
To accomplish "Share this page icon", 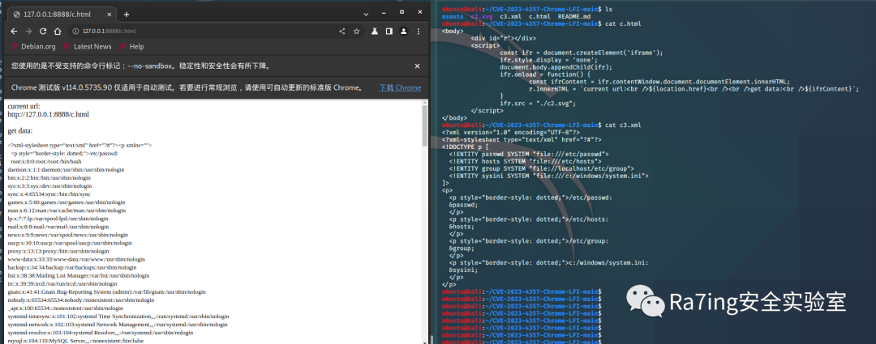I will coord(342,32).
